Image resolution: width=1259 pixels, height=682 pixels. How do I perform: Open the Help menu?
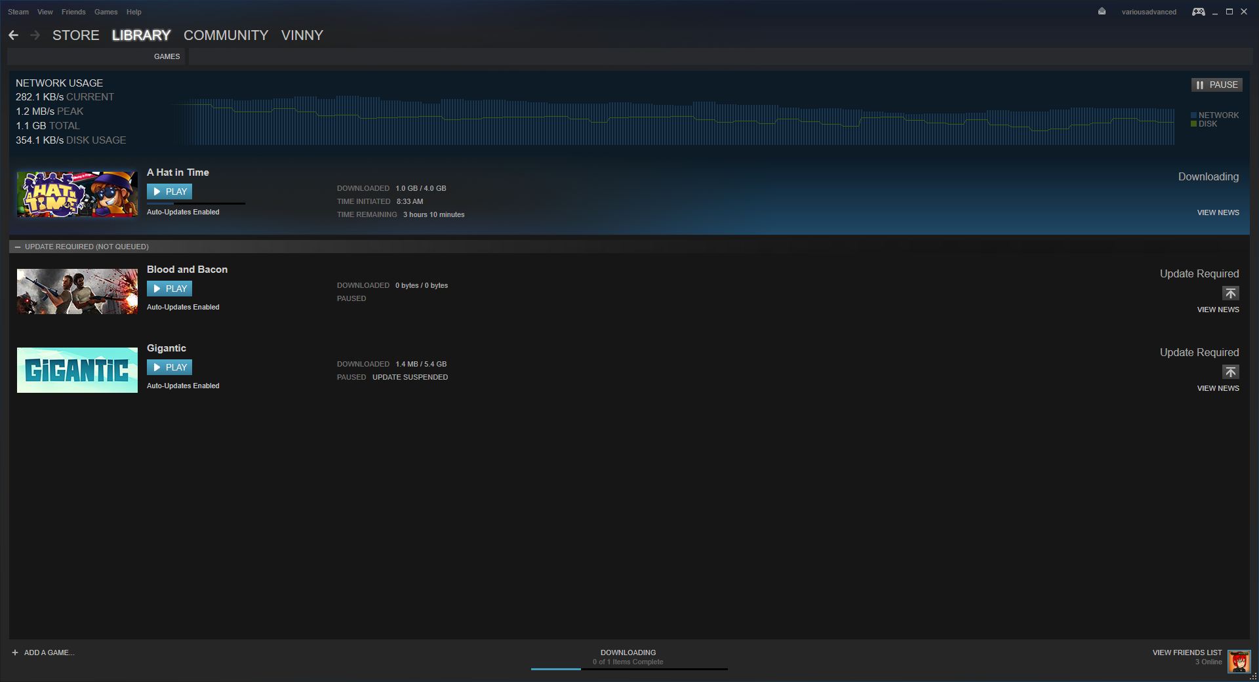click(x=134, y=12)
